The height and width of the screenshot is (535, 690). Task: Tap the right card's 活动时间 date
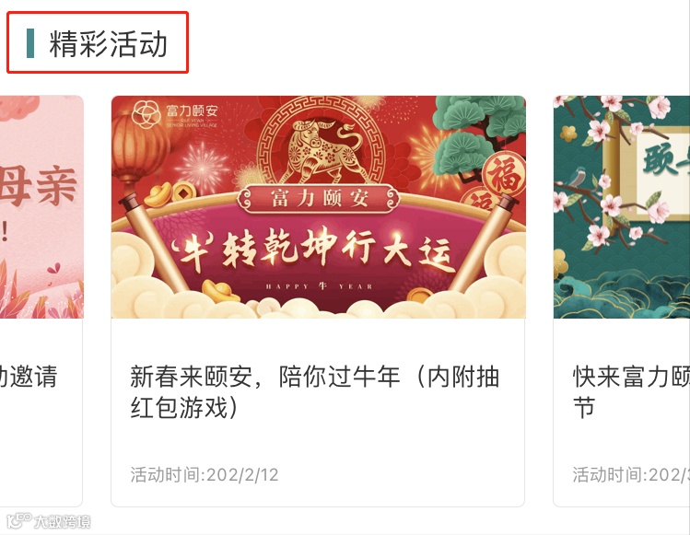coord(631,475)
